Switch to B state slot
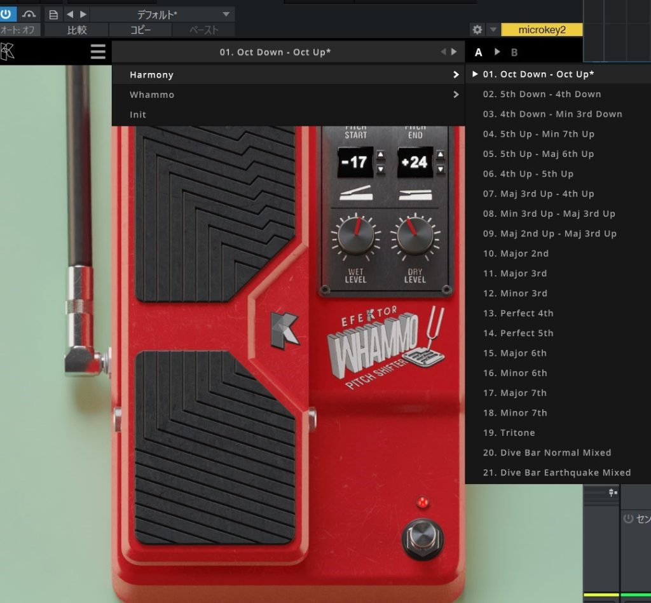This screenshot has width=651, height=603. pyautogui.click(x=514, y=52)
